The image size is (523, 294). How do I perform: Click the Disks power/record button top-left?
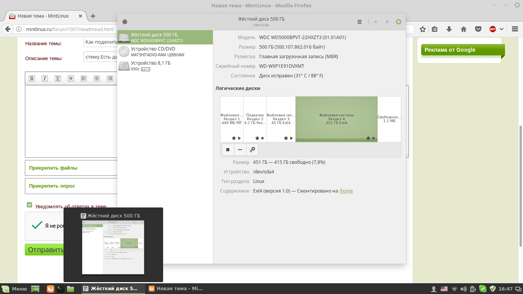tap(125, 22)
